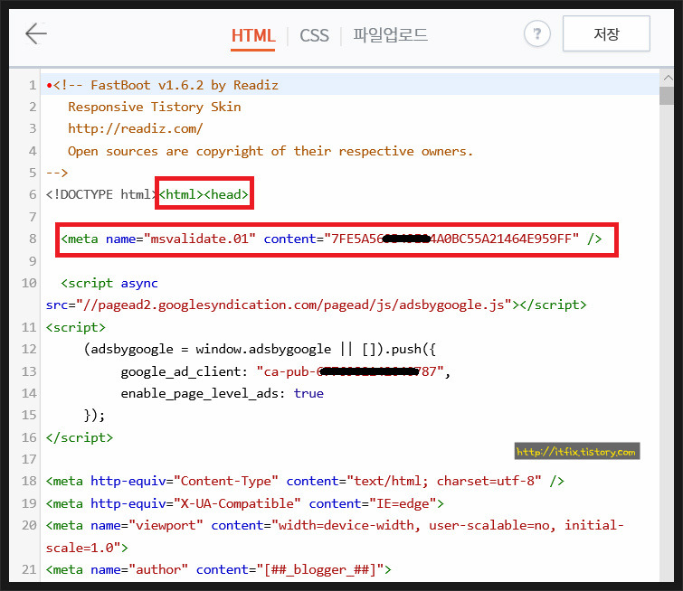Click the 'author' meta name value

pos(158,569)
